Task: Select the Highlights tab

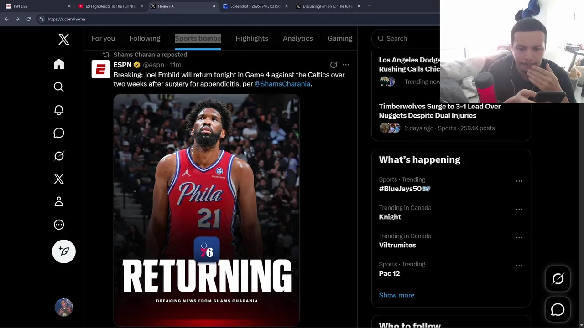Action: point(252,38)
